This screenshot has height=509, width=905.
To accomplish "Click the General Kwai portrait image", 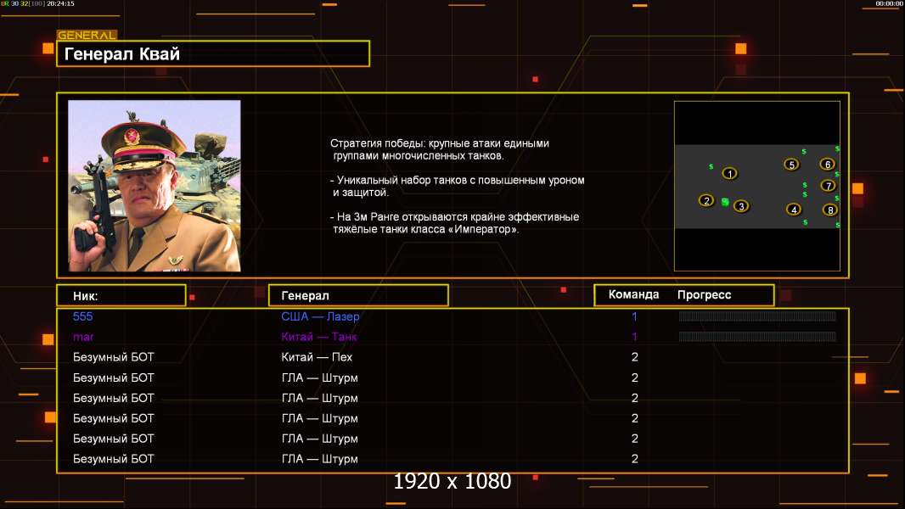I will [x=155, y=186].
